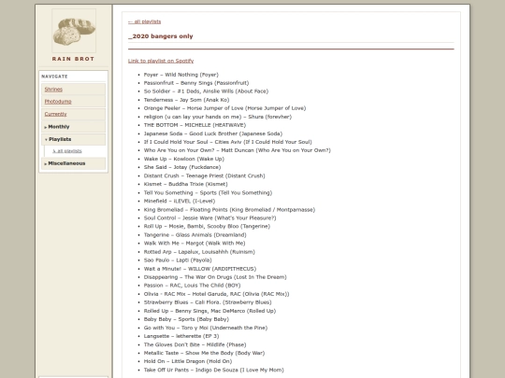The height and width of the screenshot is (378, 505).
Task: Select 'Tenderness – Jay Som' track
Action: (186, 100)
